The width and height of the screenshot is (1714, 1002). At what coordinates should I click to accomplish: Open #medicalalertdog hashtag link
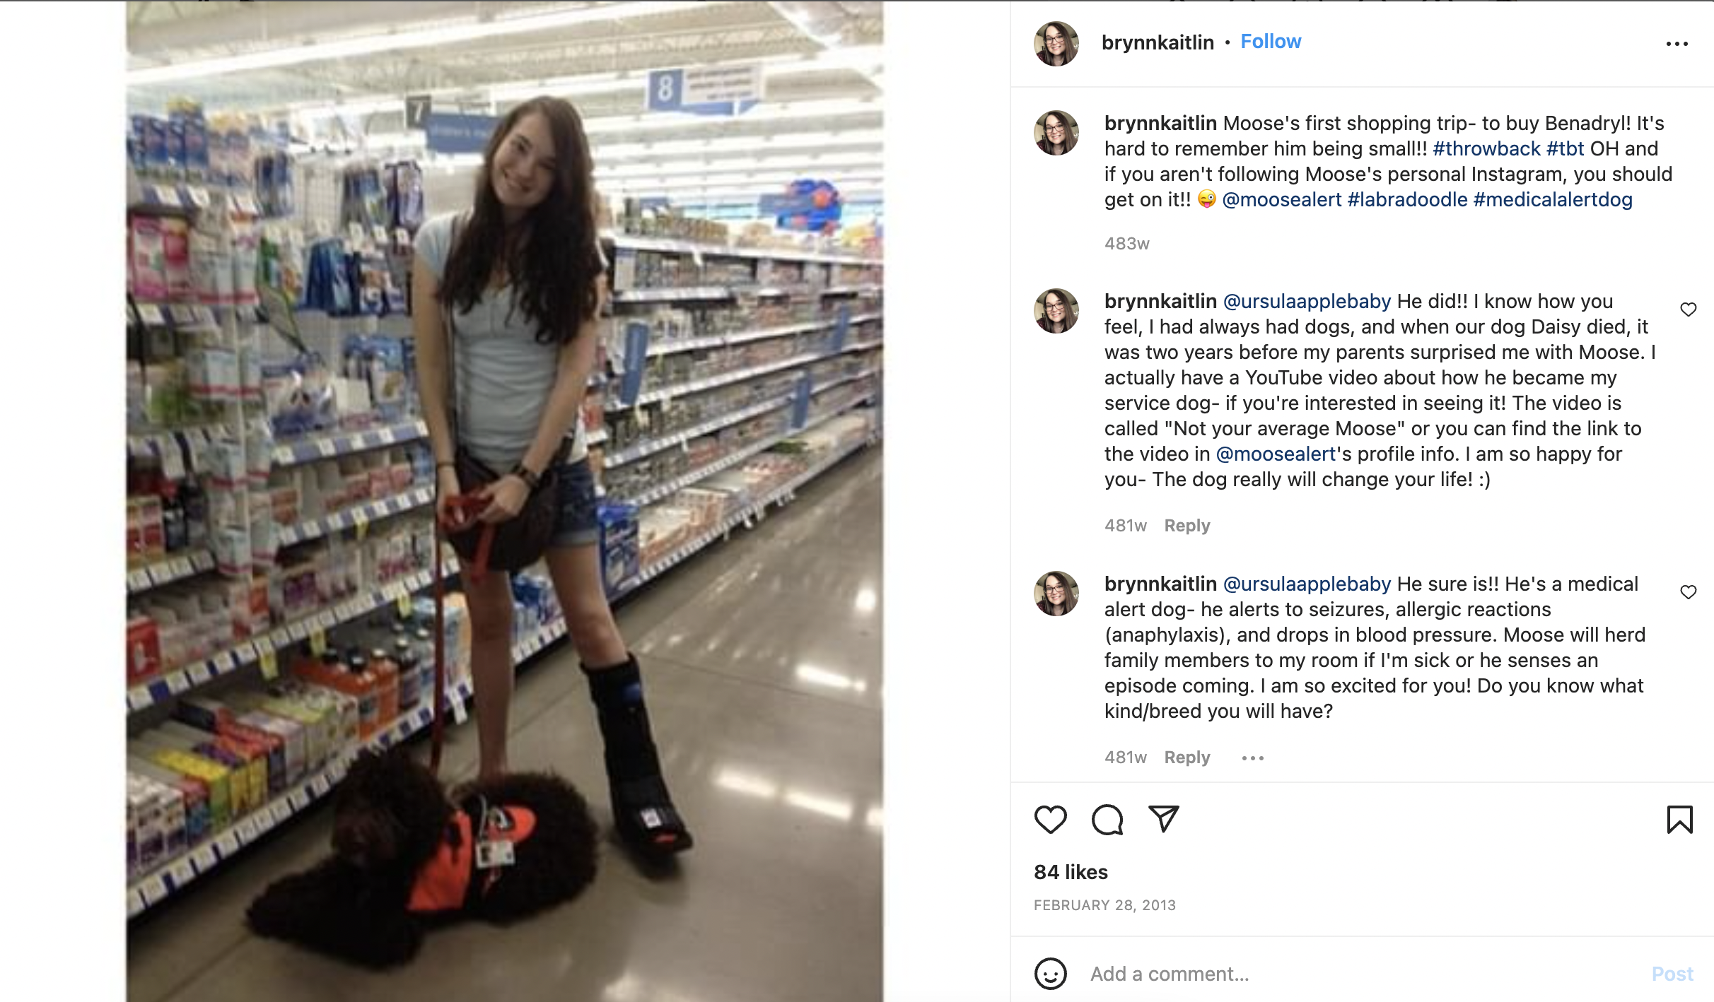pos(1553,199)
